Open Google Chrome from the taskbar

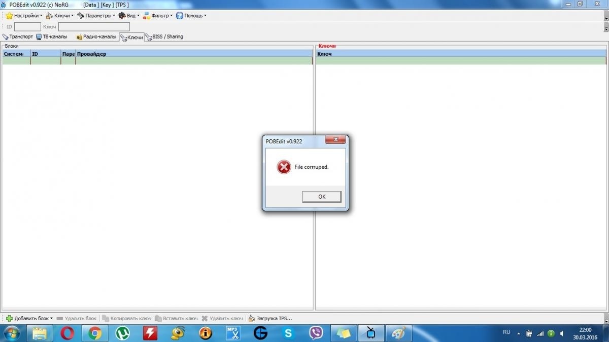(x=94, y=333)
